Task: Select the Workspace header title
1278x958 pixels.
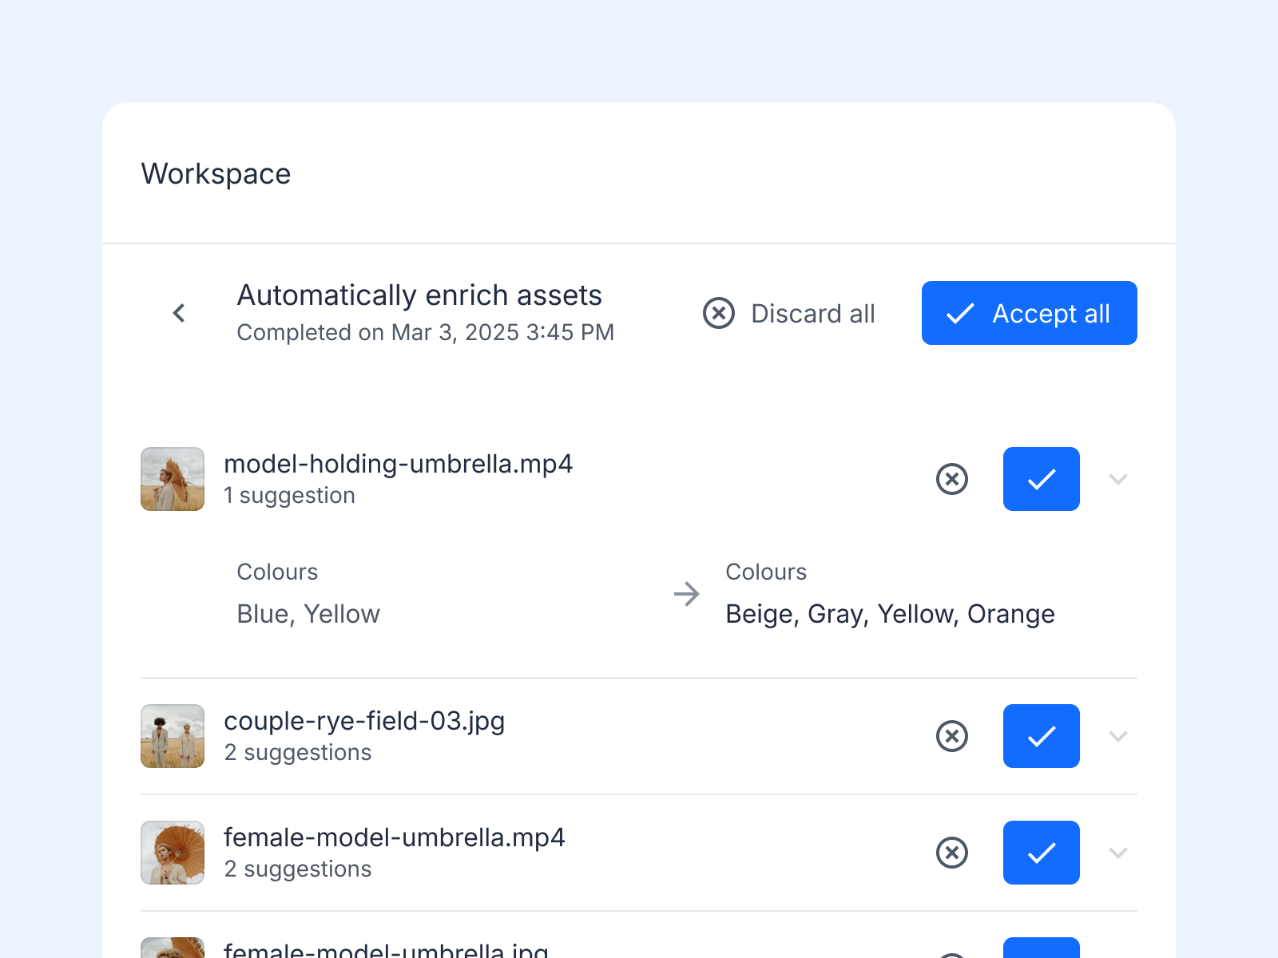Action: [216, 174]
